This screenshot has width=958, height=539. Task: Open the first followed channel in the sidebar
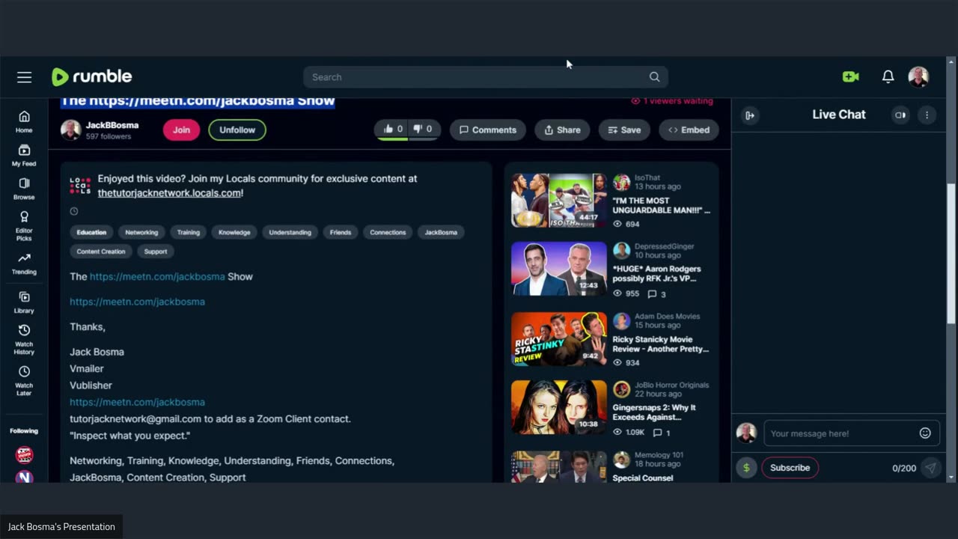point(24,454)
